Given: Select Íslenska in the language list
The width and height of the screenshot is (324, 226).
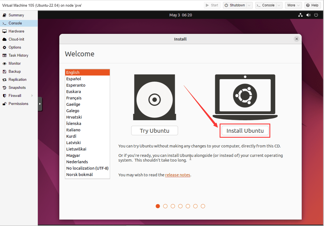Looking at the screenshot, I should (87, 123).
